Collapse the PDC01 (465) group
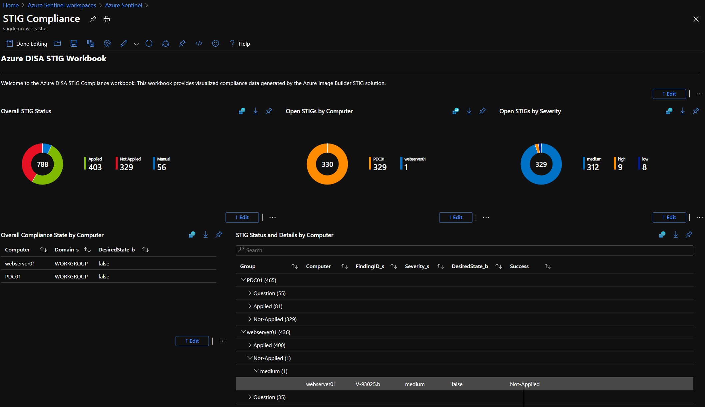Image resolution: width=705 pixels, height=407 pixels. pos(243,280)
